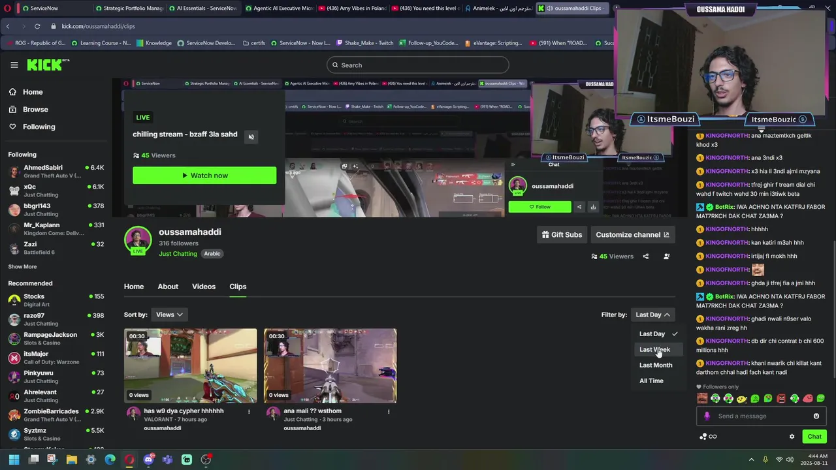
Task: Click the infinity icon below chat
Action: pyautogui.click(x=713, y=437)
